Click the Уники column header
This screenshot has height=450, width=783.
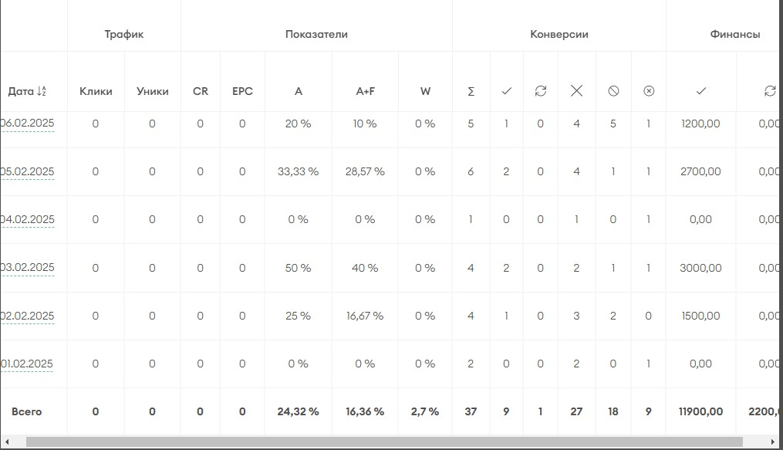tap(152, 91)
